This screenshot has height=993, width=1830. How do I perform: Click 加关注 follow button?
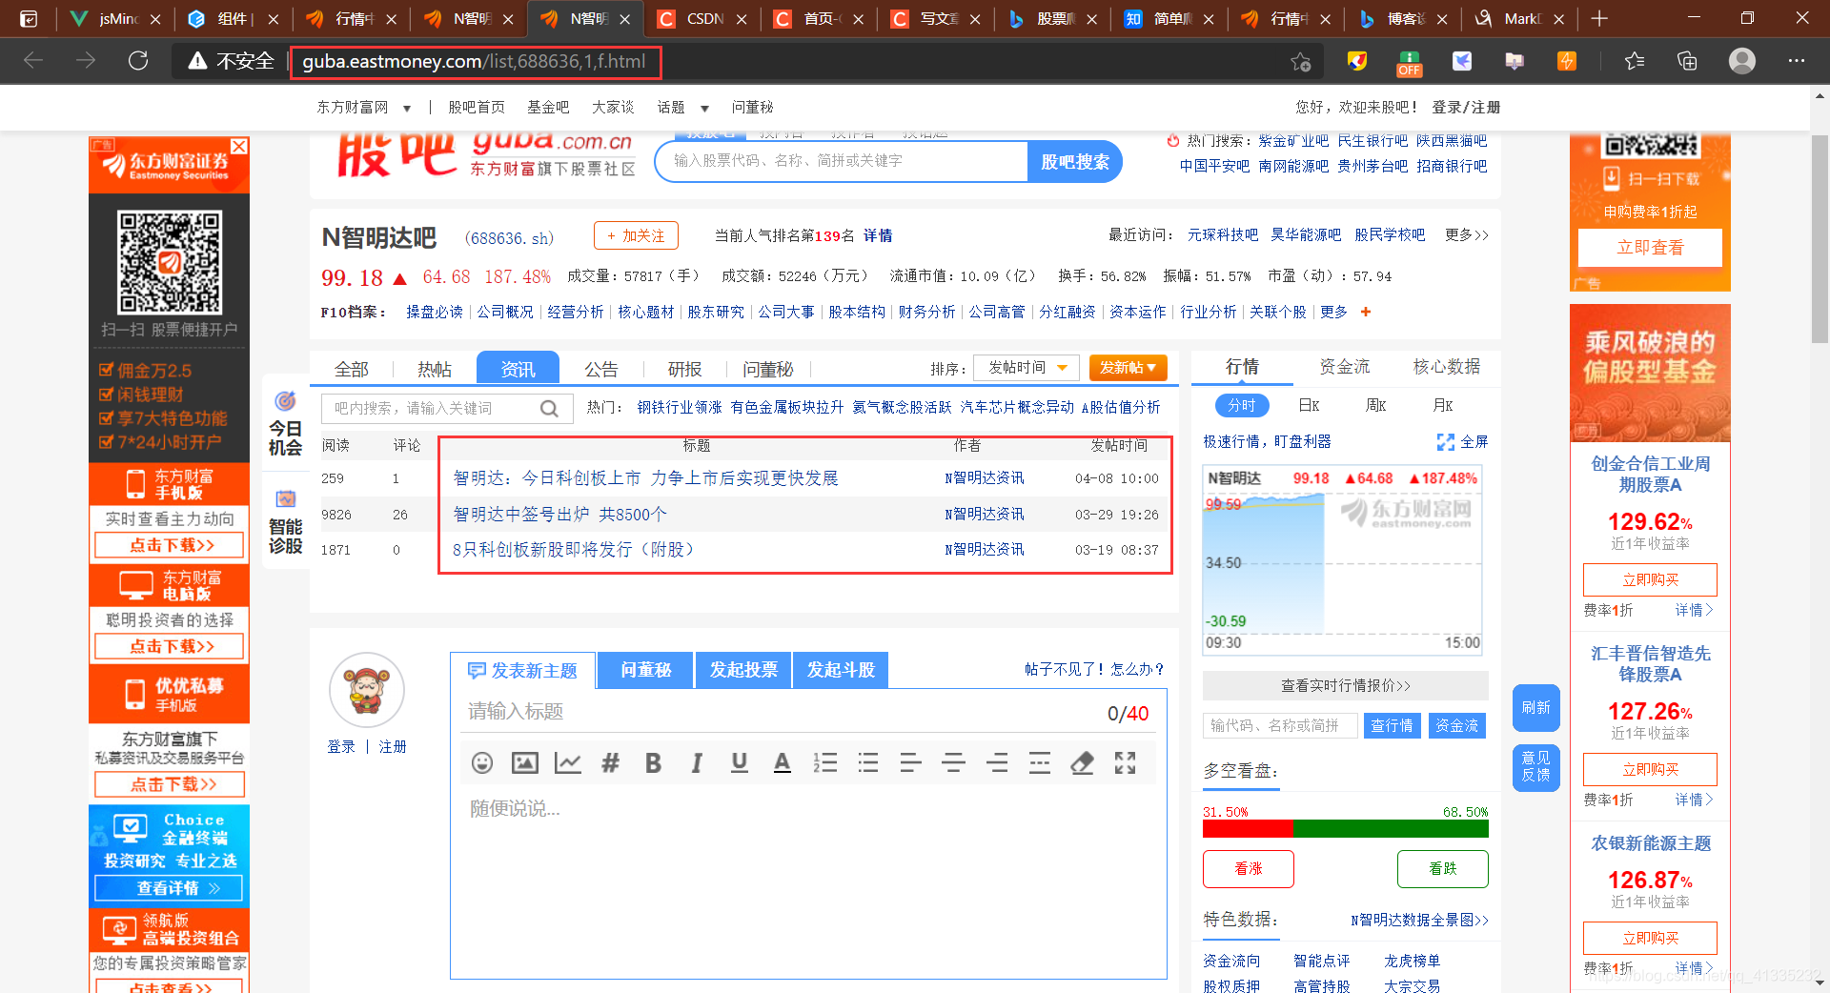(636, 235)
